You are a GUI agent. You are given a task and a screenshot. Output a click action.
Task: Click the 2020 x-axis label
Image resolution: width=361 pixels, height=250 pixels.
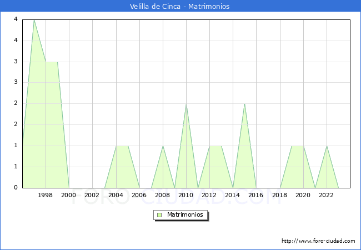tap(303, 195)
